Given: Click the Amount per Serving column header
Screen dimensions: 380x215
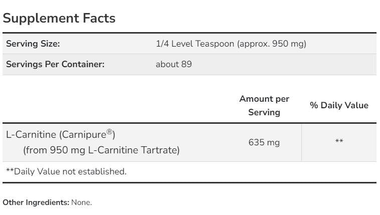Looking at the screenshot, I should [x=264, y=105].
